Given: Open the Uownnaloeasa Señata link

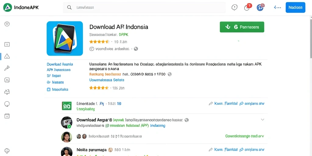Looking at the screenshot, I should pyautogui.click(x=107, y=80).
